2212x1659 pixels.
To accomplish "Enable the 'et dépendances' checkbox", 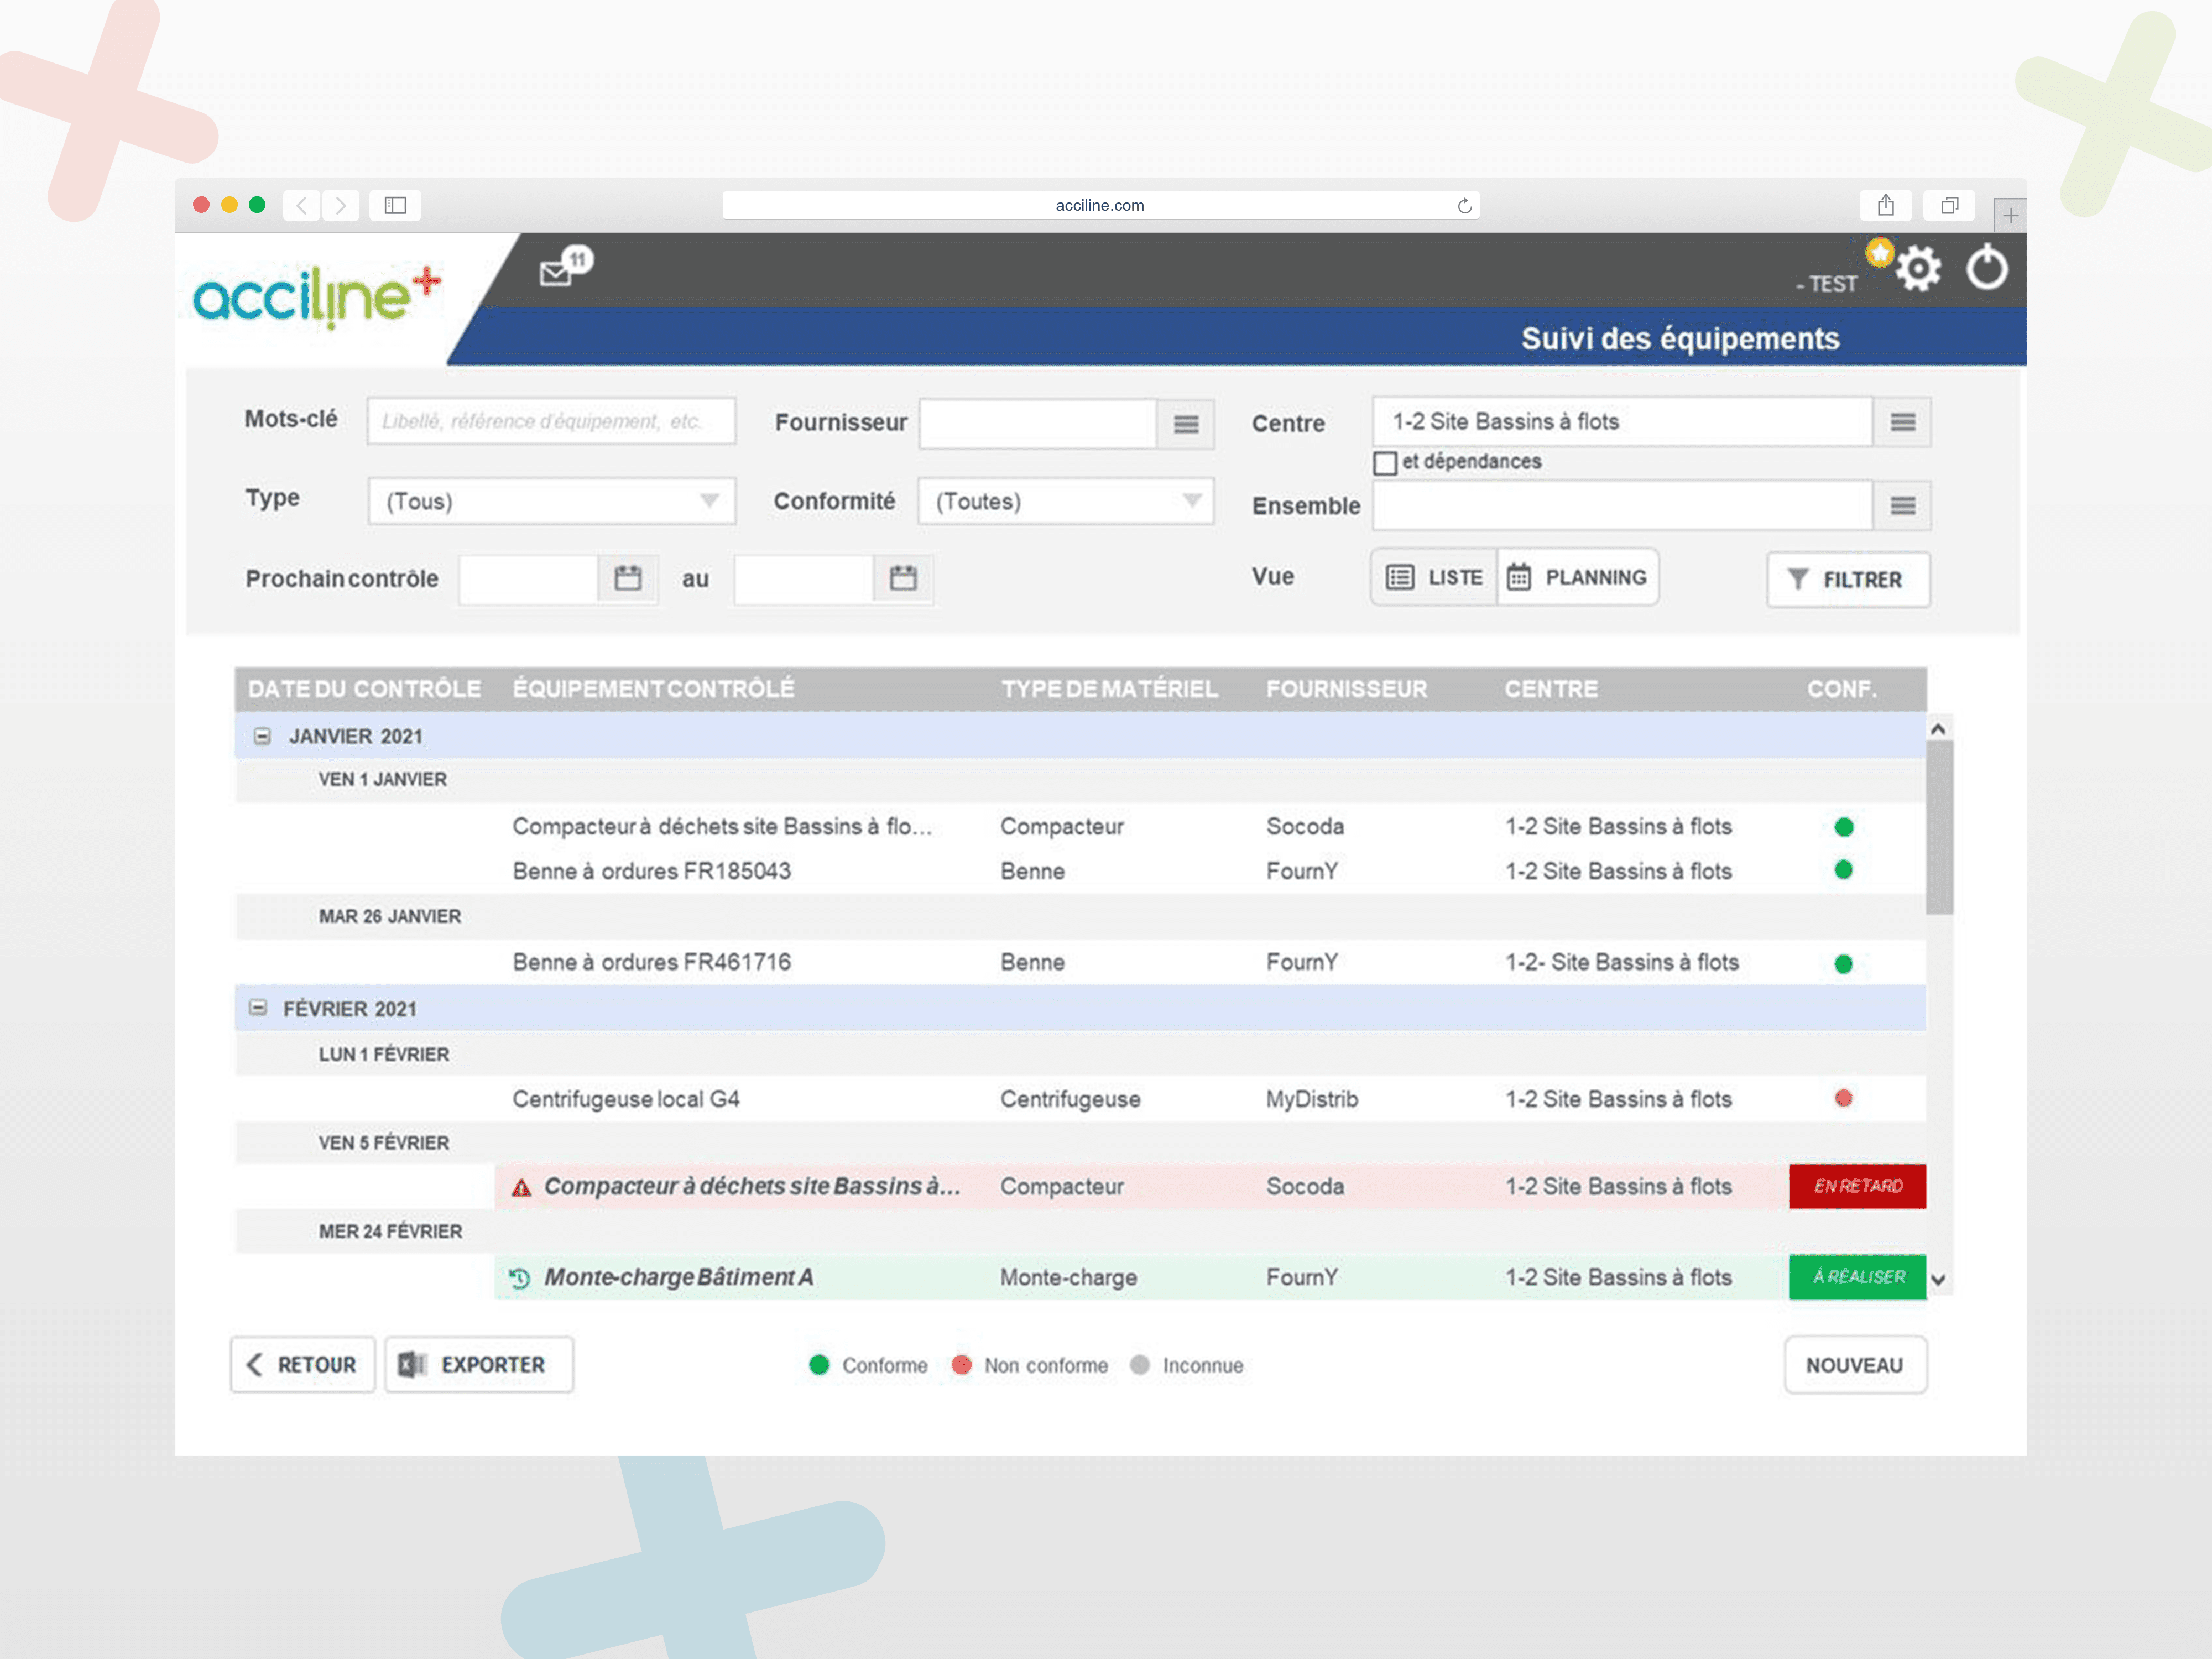I will [x=1384, y=463].
